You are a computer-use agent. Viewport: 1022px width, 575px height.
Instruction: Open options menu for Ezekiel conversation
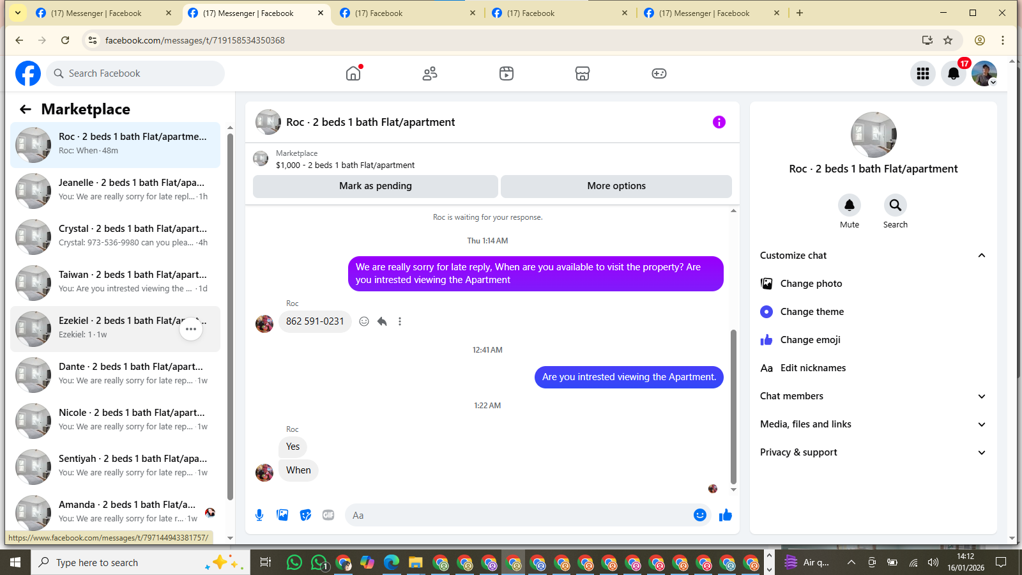coord(191,329)
